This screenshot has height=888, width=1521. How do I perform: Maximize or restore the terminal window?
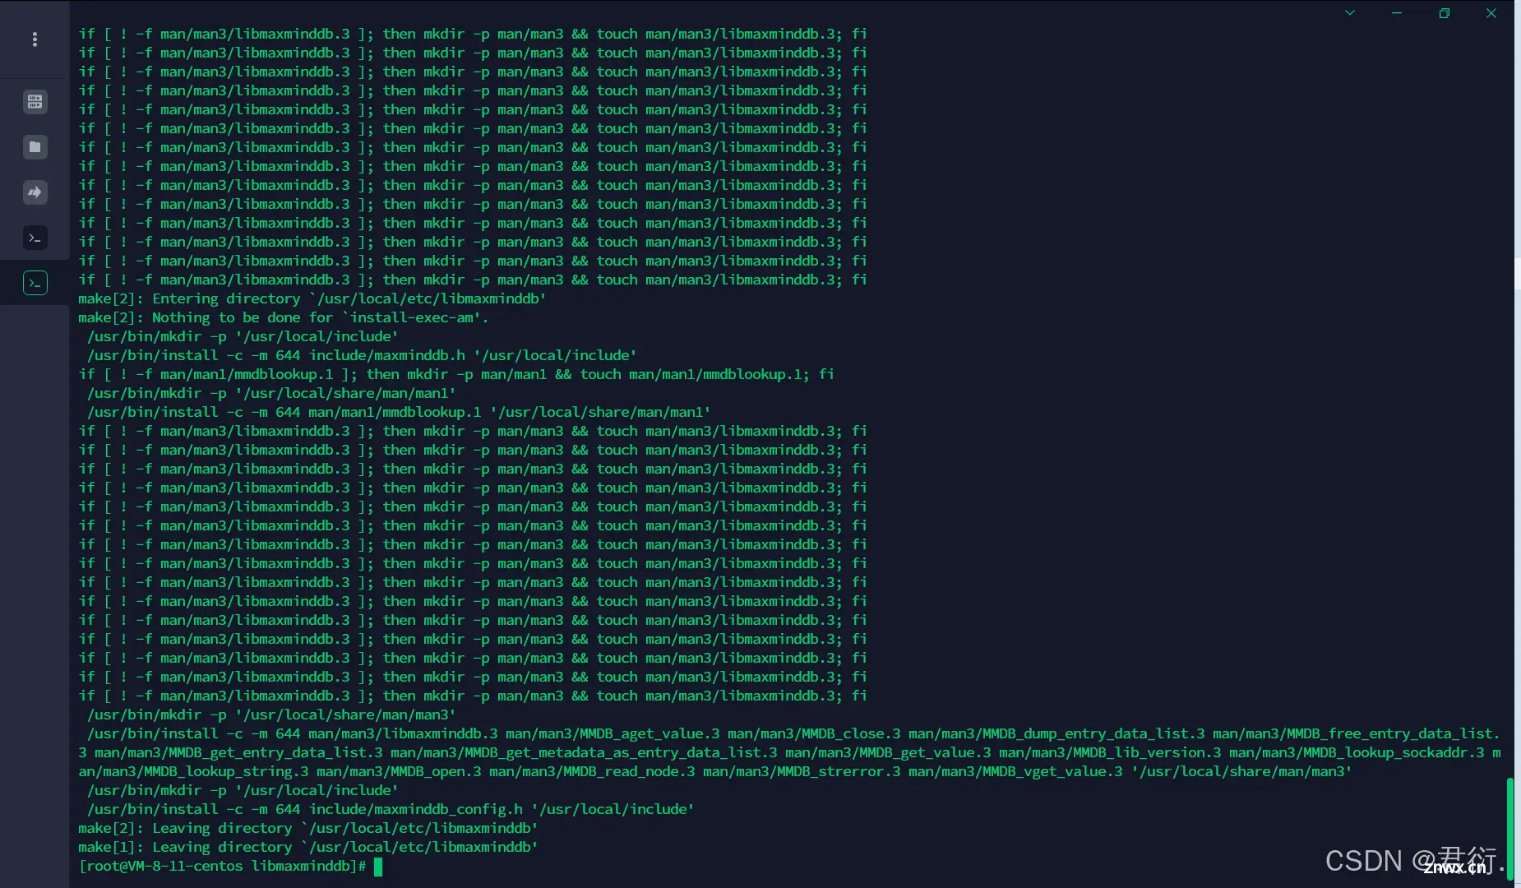[1445, 13]
